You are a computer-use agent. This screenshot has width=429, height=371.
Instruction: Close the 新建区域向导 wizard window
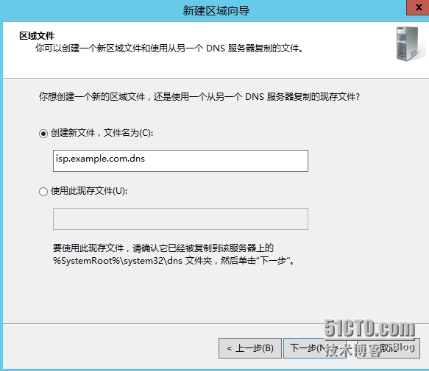[418, 7]
